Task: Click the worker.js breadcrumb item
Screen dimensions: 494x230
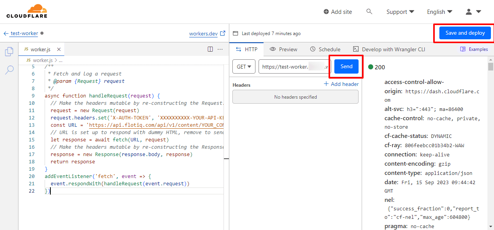Action: click(x=43, y=60)
